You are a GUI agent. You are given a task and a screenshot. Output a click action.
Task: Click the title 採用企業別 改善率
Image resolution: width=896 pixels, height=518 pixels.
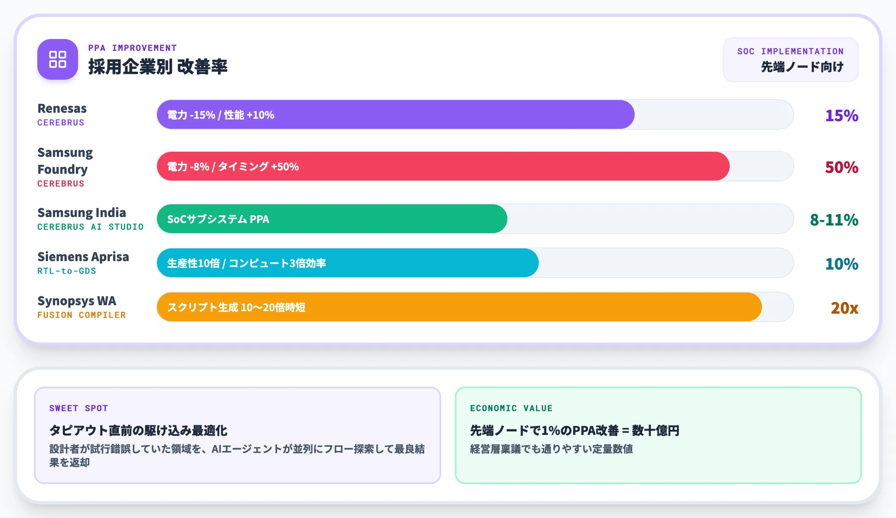coord(158,67)
